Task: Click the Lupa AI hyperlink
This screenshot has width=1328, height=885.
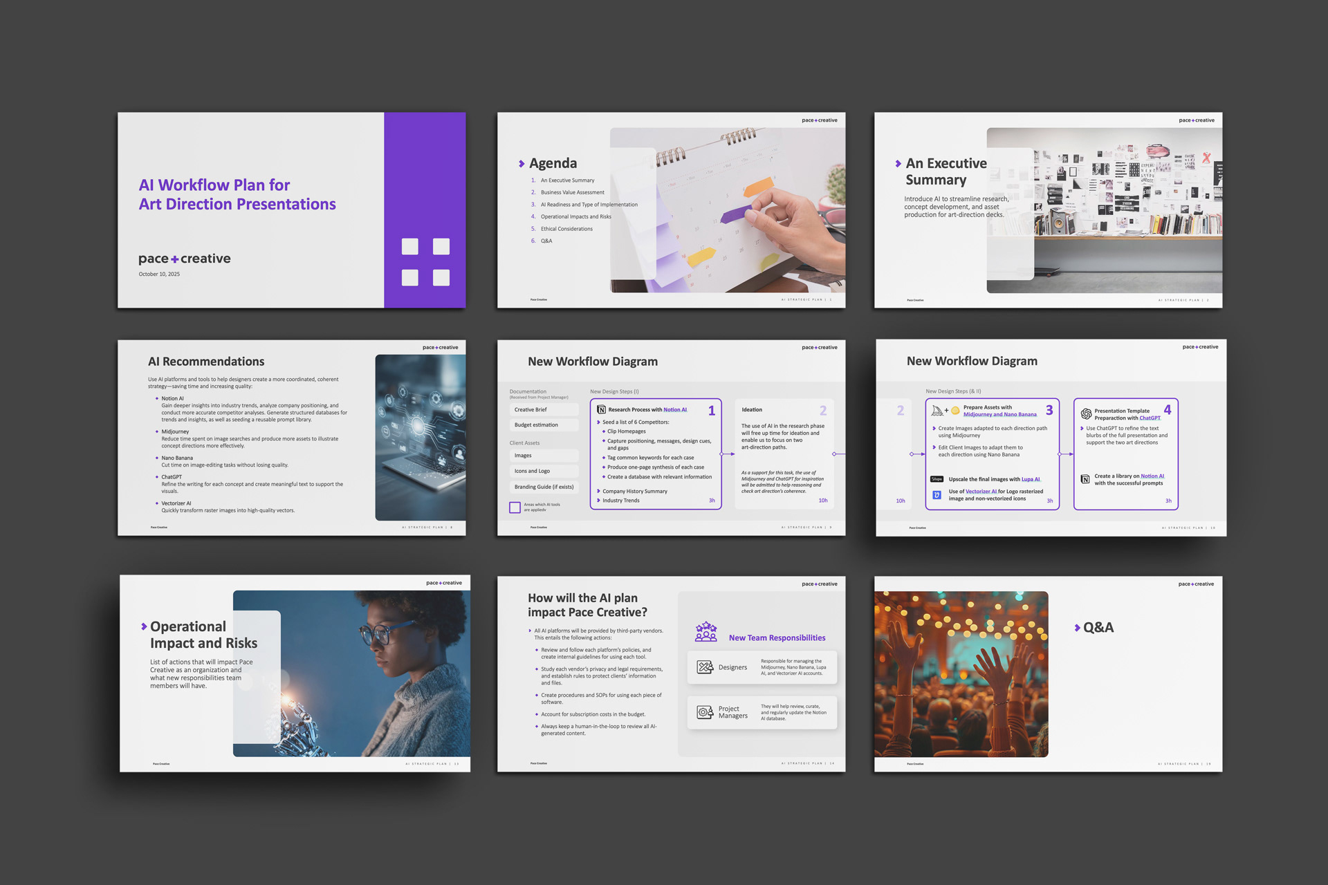Action: [1030, 479]
